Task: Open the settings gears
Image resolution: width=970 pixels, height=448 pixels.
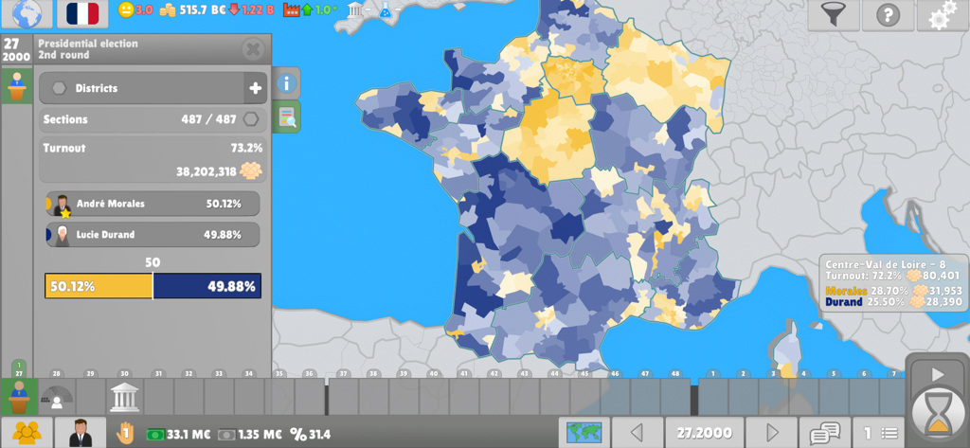Action: pos(943,14)
